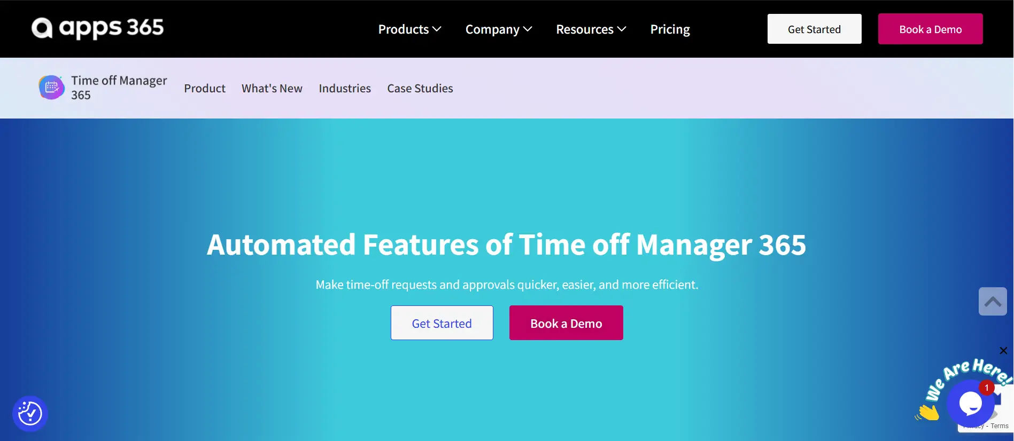Click the chat notification badge
This screenshot has height=441, width=1014.
(x=985, y=388)
